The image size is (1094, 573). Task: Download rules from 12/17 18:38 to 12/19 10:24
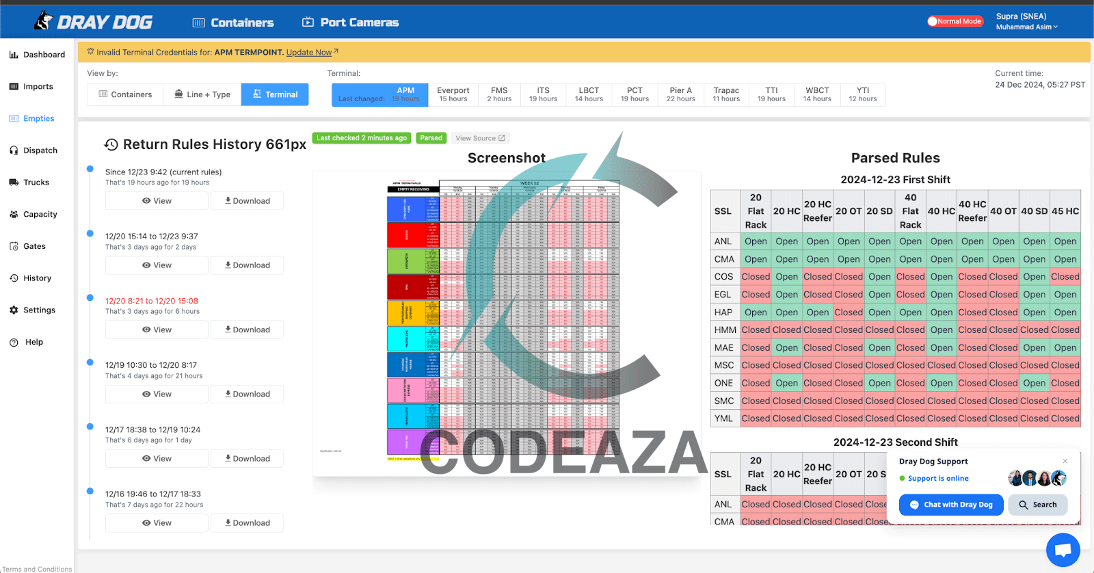pos(247,459)
